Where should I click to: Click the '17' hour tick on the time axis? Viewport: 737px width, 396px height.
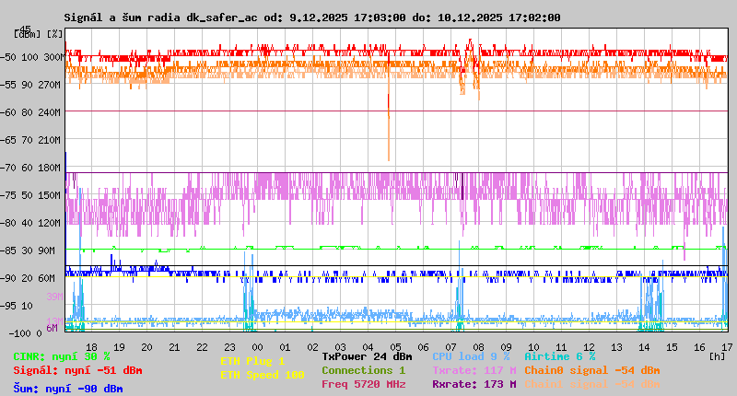(727, 347)
